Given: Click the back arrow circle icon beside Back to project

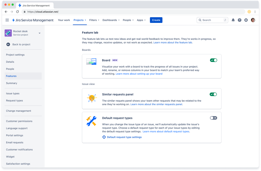Looking at the screenshot, I should 8,45.
